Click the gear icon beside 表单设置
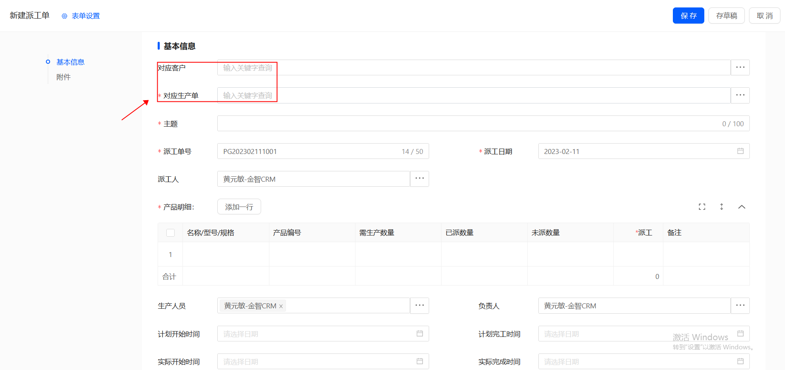The height and width of the screenshot is (370, 785). [x=64, y=16]
